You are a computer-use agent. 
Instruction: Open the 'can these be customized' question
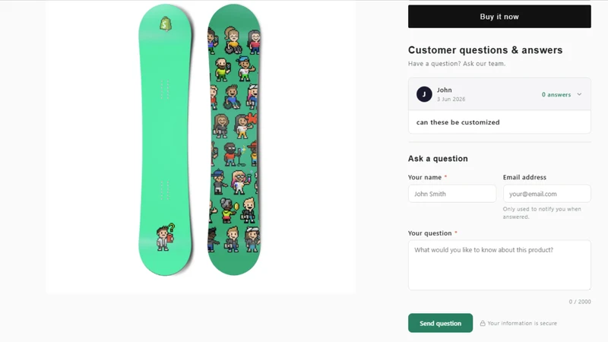click(458, 122)
